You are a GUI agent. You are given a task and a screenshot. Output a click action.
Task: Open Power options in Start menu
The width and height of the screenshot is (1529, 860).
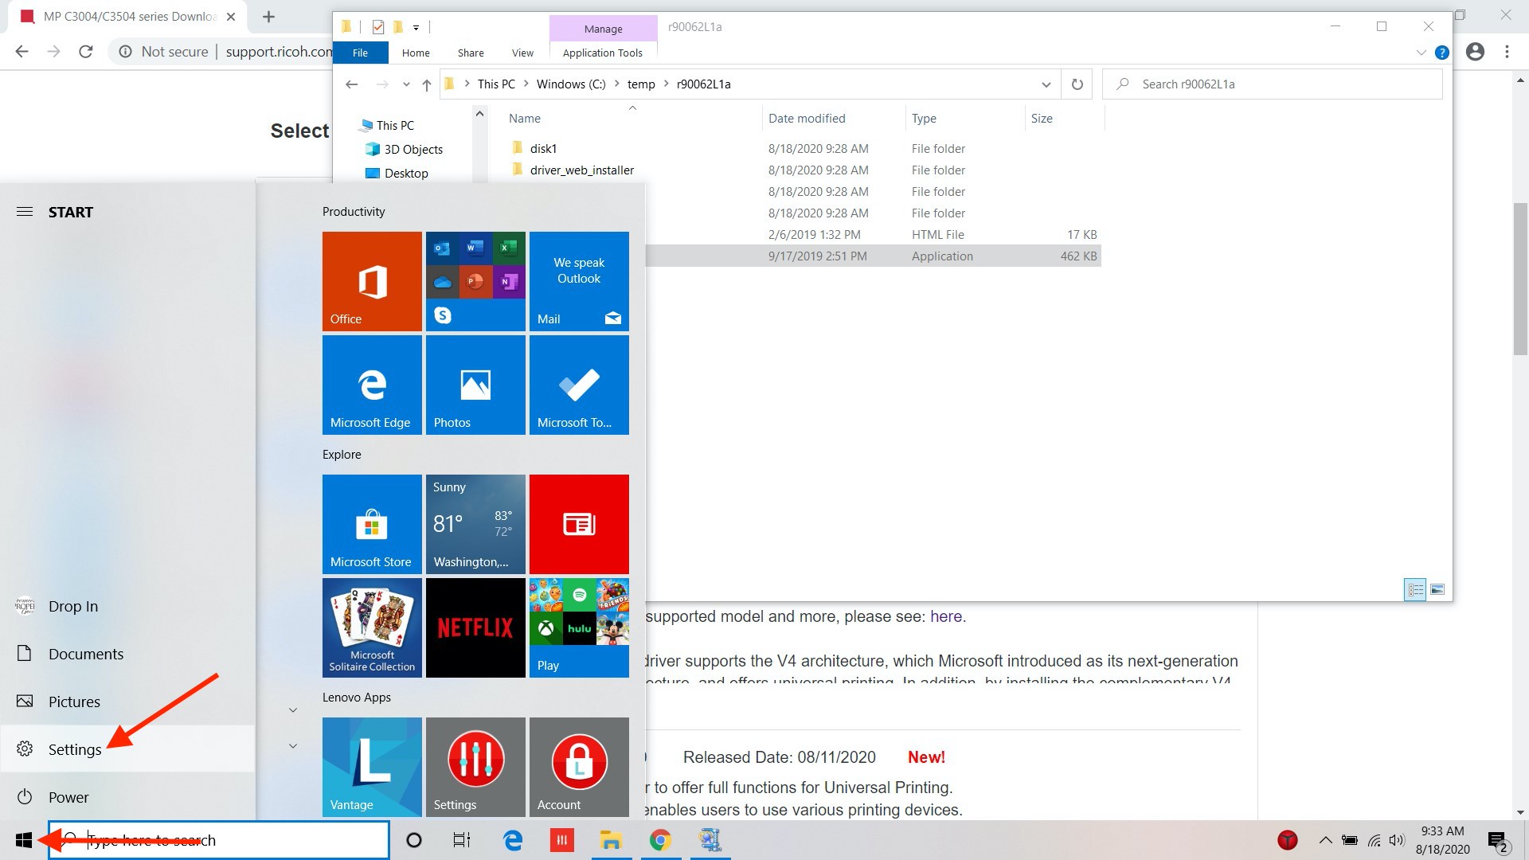pos(127,796)
